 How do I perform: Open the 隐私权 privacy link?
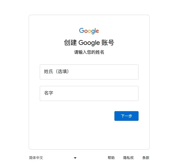pyautogui.click(x=128, y=158)
